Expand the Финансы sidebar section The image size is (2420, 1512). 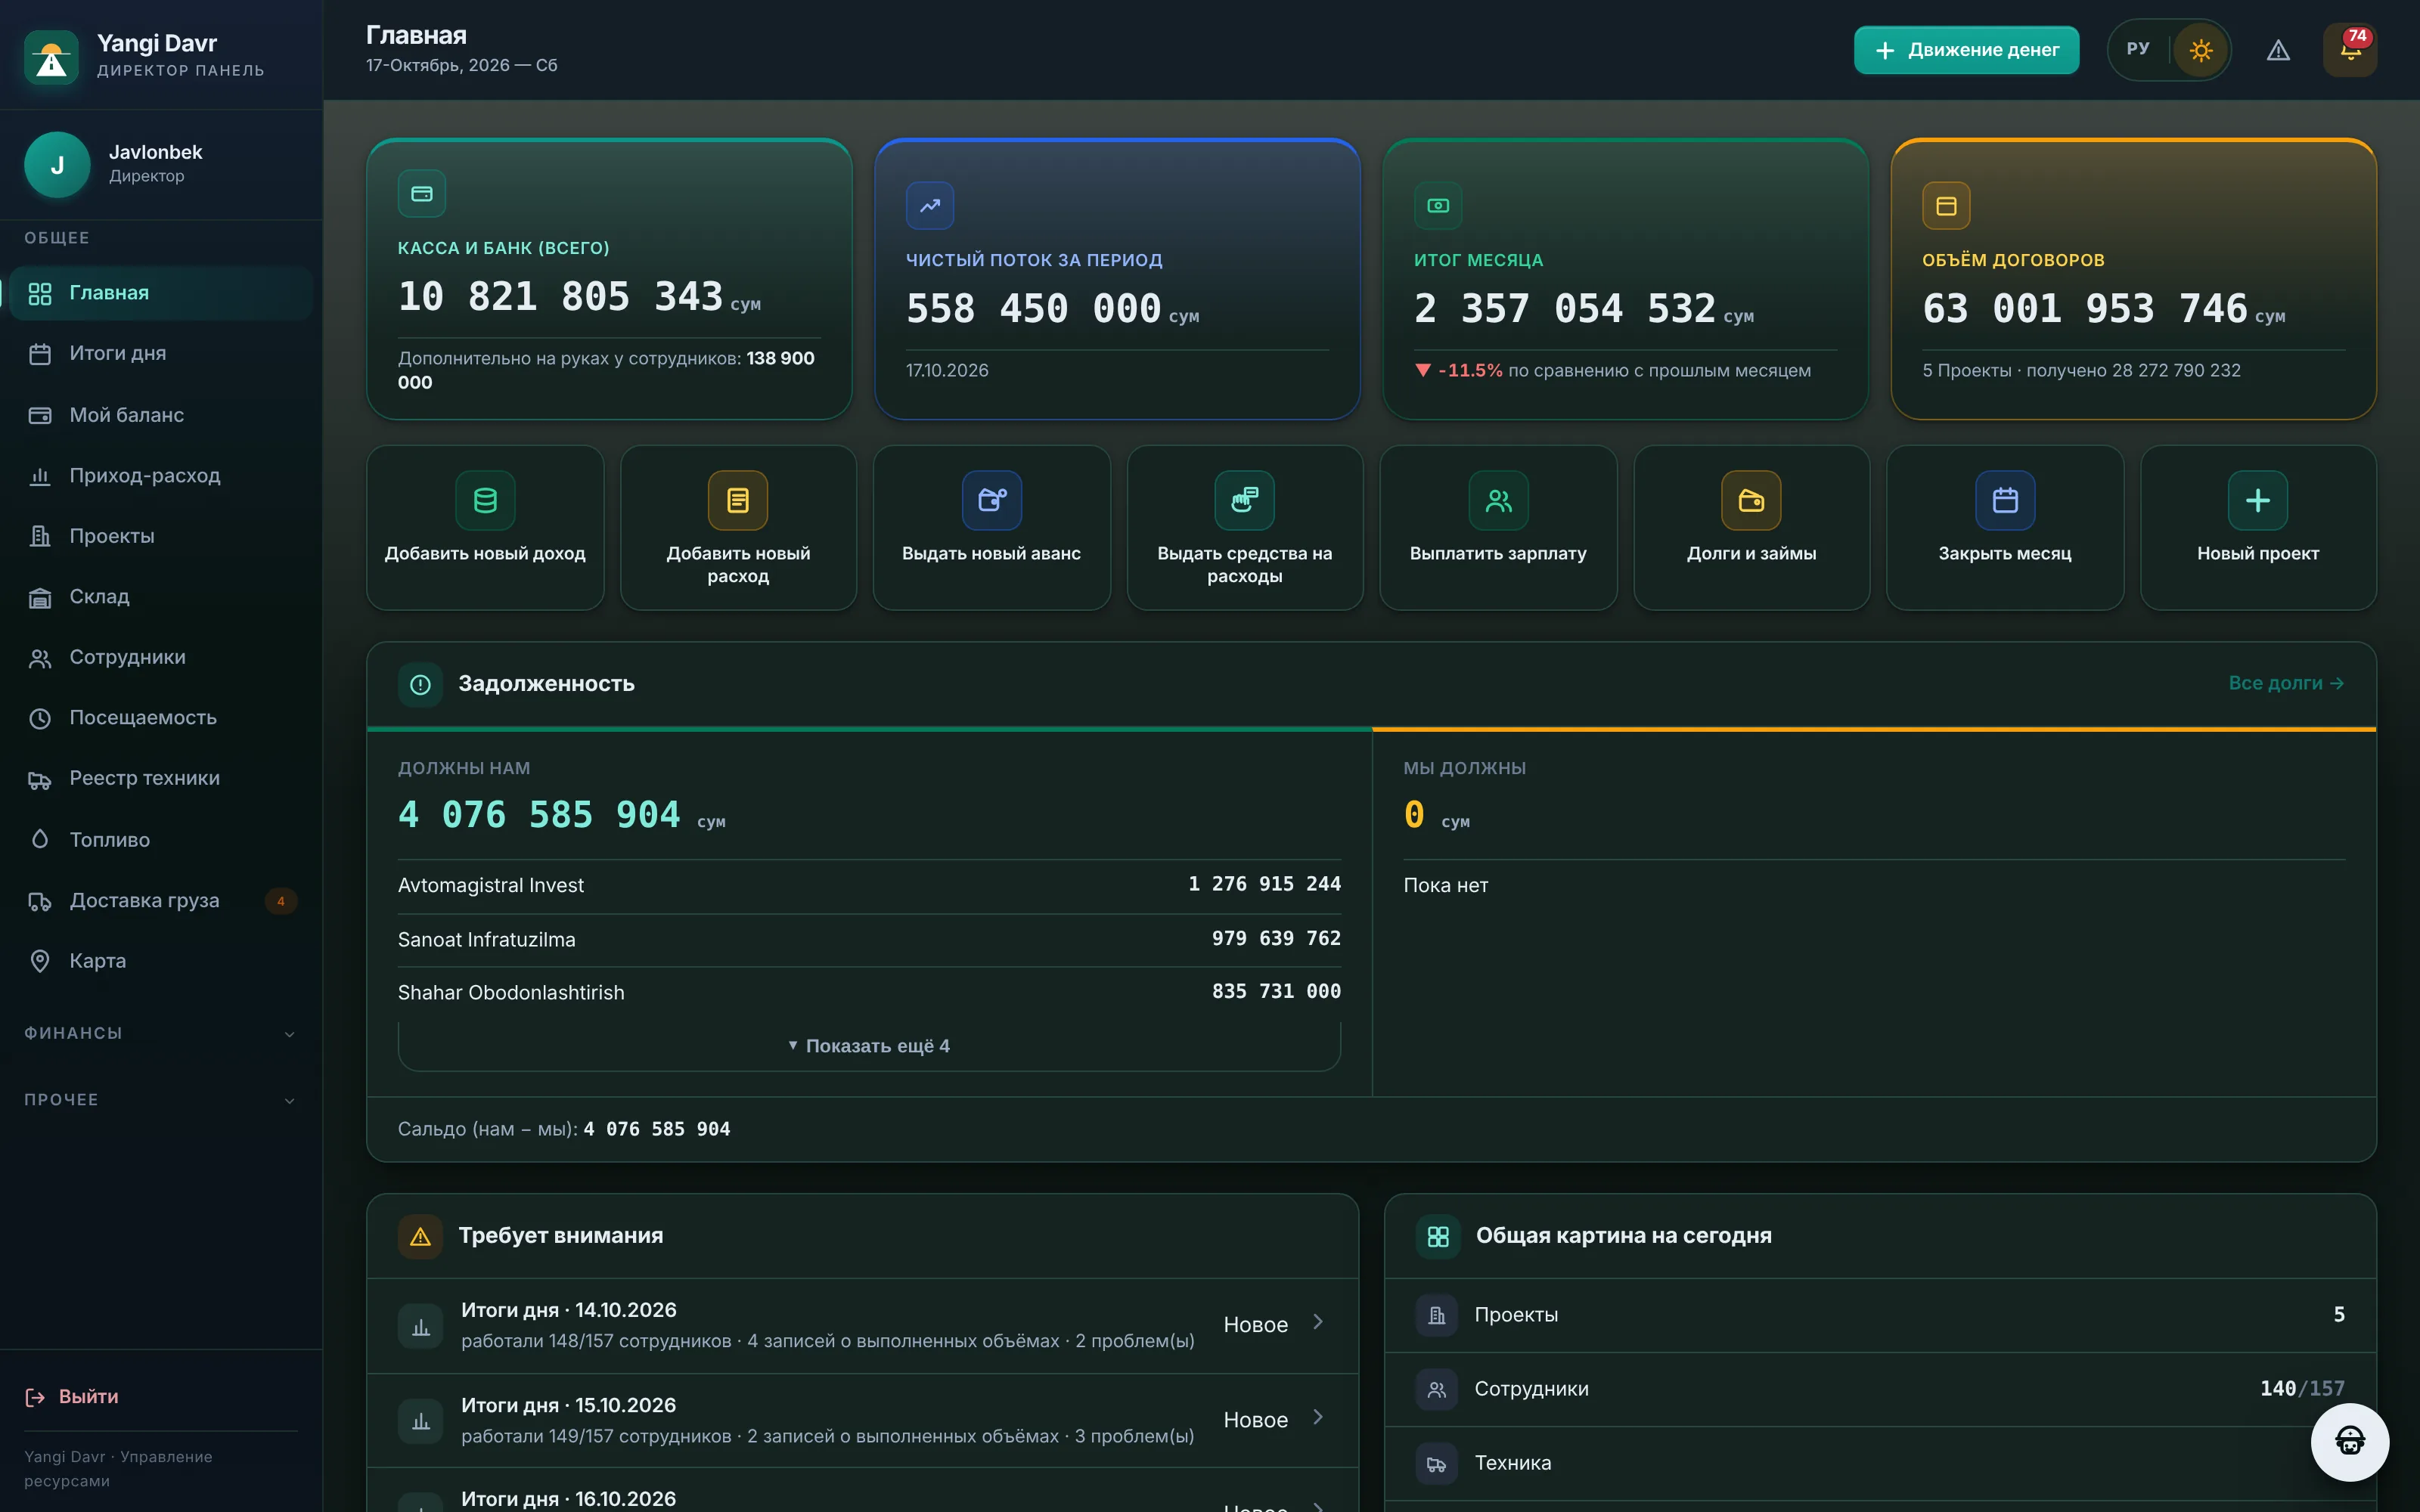tap(160, 1033)
